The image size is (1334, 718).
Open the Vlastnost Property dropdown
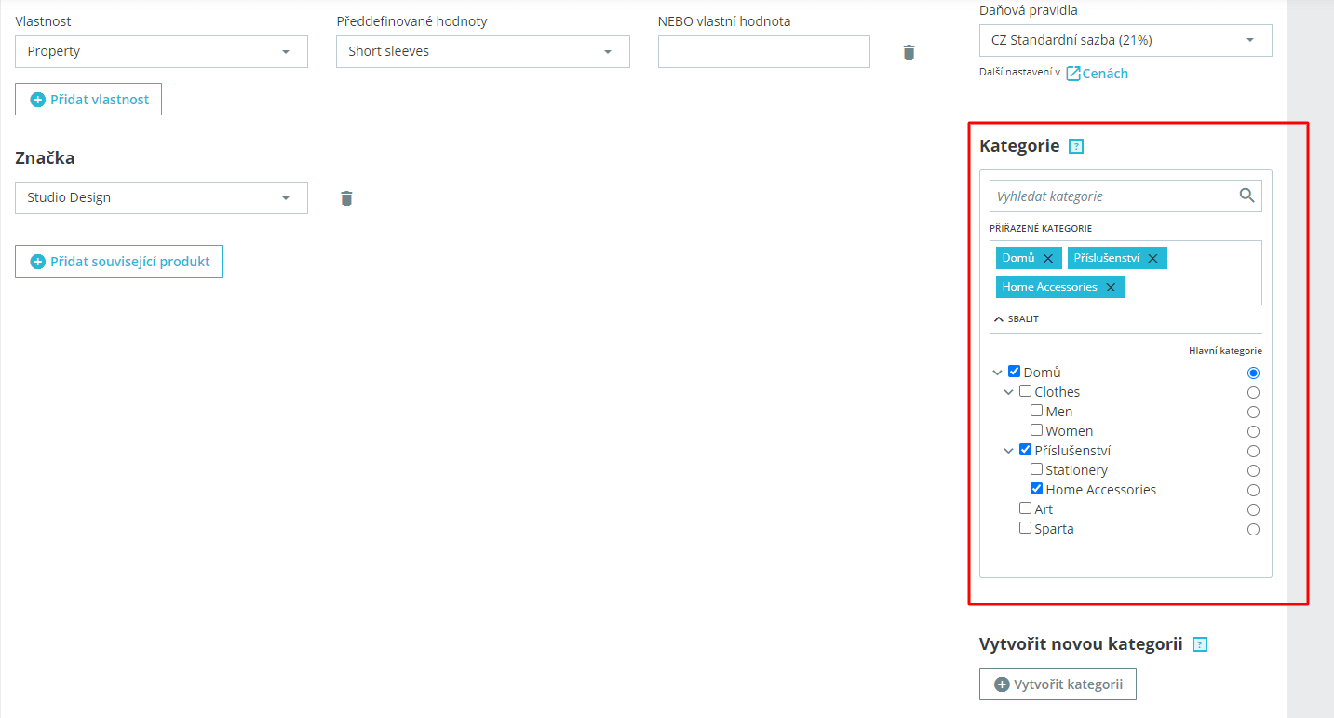(161, 52)
